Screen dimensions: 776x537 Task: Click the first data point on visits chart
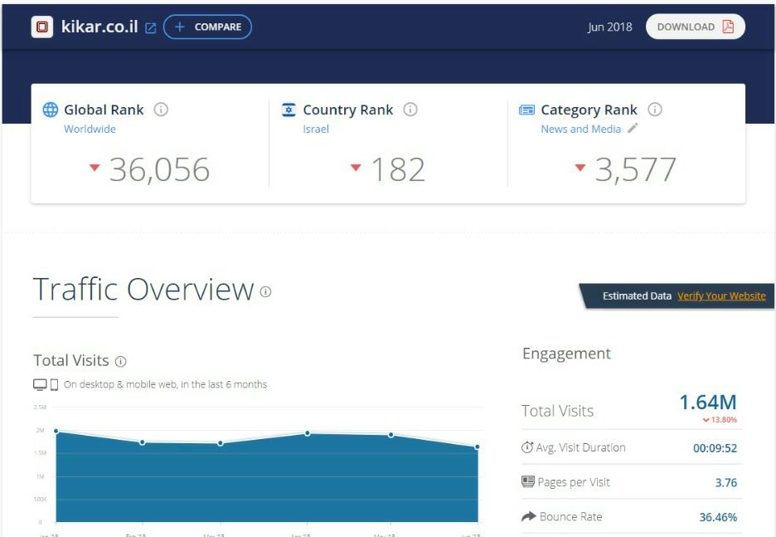click(x=56, y=431)
